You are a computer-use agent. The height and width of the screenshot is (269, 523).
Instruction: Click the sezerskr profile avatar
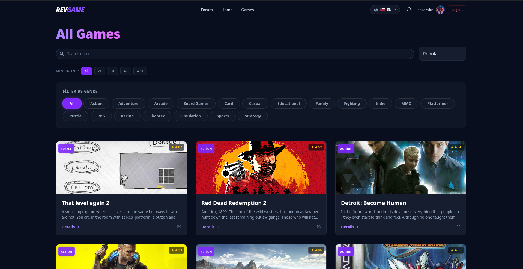(x=440, y=10)
